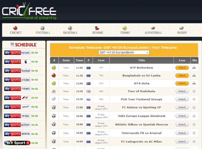
Task: Select the Baseball category
Action: [70, 30]
